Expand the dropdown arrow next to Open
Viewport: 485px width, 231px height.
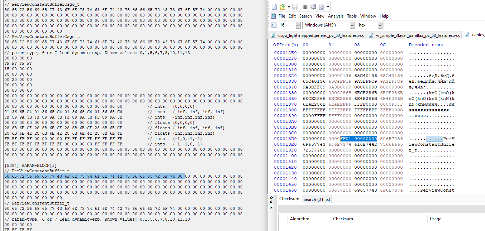[x=289, y=6]
